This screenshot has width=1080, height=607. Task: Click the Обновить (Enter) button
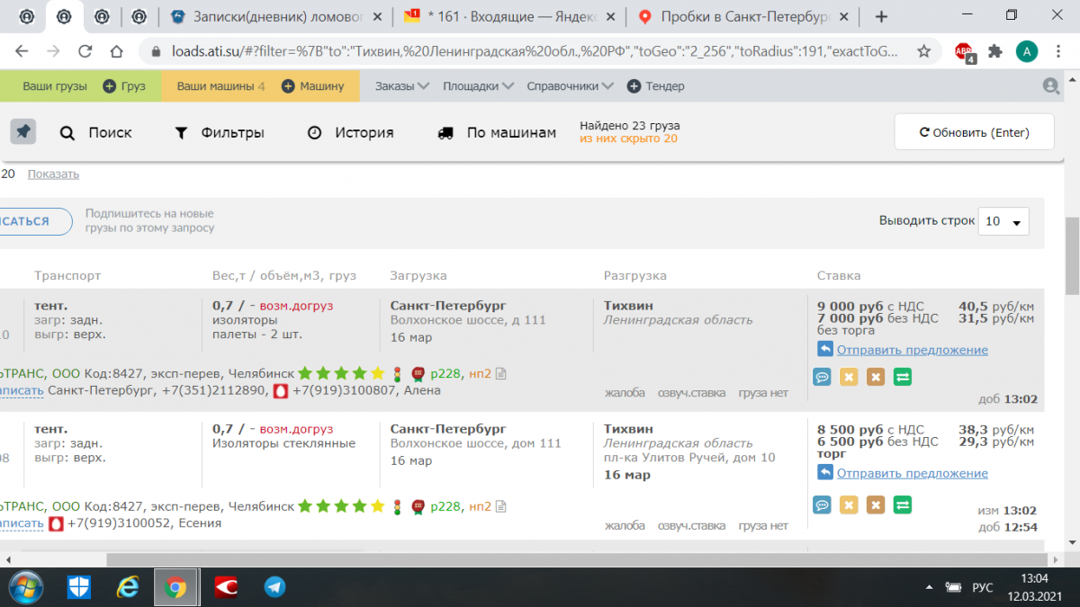pos(974,132)
